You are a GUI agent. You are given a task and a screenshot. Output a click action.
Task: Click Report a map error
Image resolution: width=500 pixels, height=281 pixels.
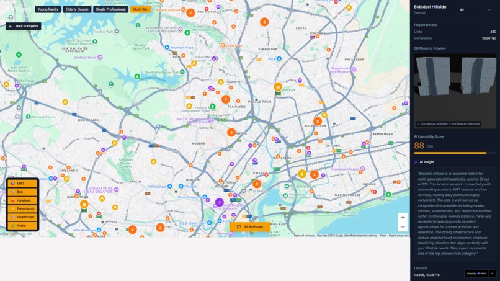(398, 236)
